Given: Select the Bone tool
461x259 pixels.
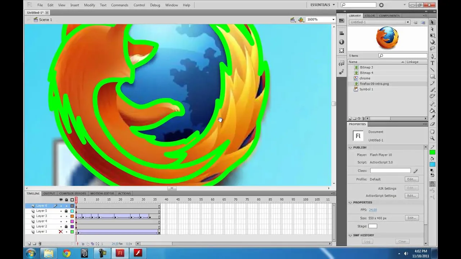Looking at the screenshot, I should pyautogui.click(x=432, y=104).
